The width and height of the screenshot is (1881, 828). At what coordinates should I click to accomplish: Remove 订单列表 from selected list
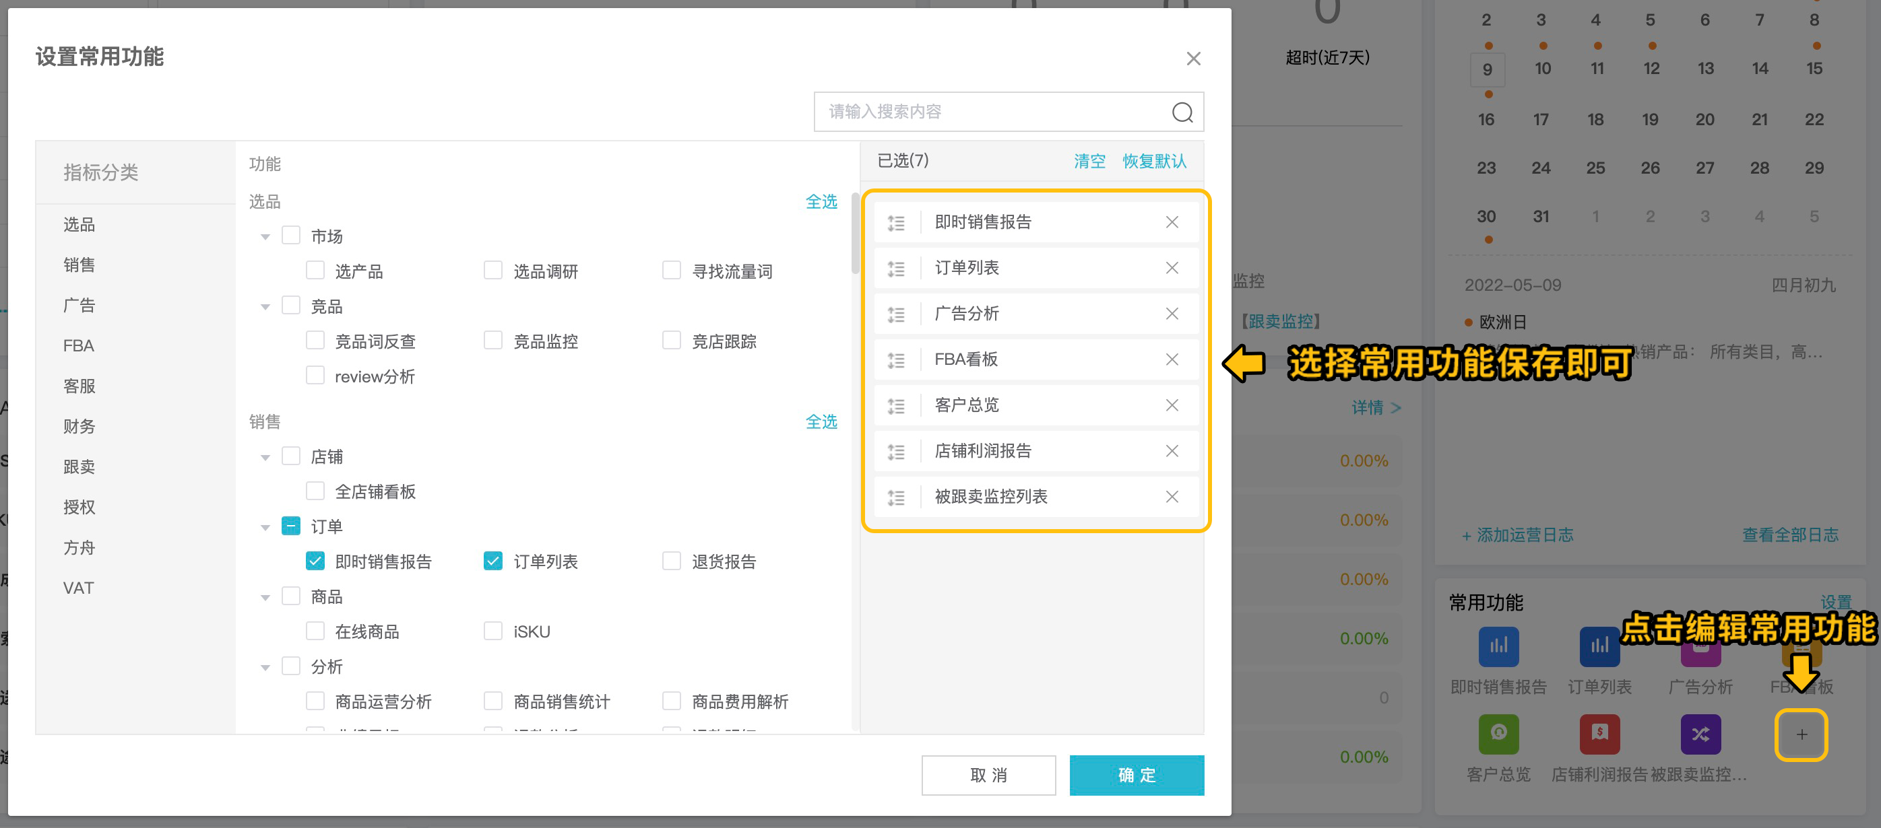coord(1171,268)
